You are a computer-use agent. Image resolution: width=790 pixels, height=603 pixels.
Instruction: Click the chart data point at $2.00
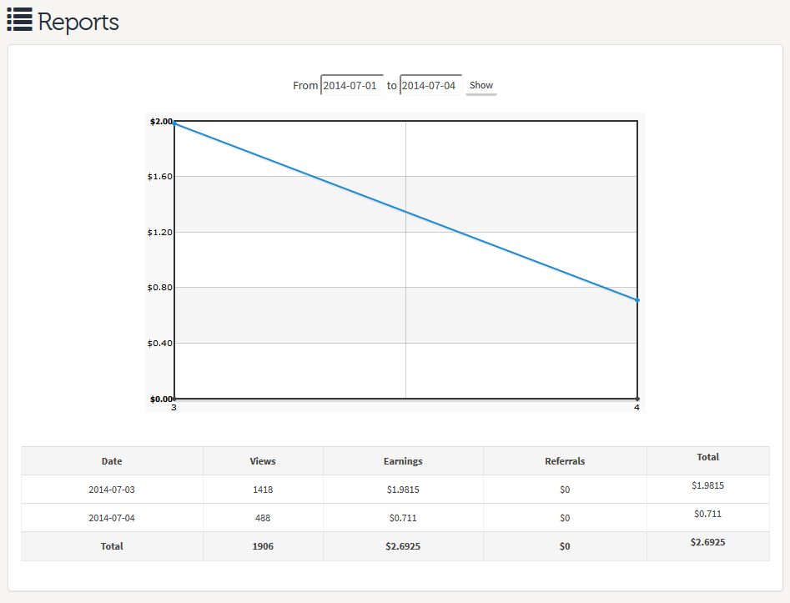[174, 123]
